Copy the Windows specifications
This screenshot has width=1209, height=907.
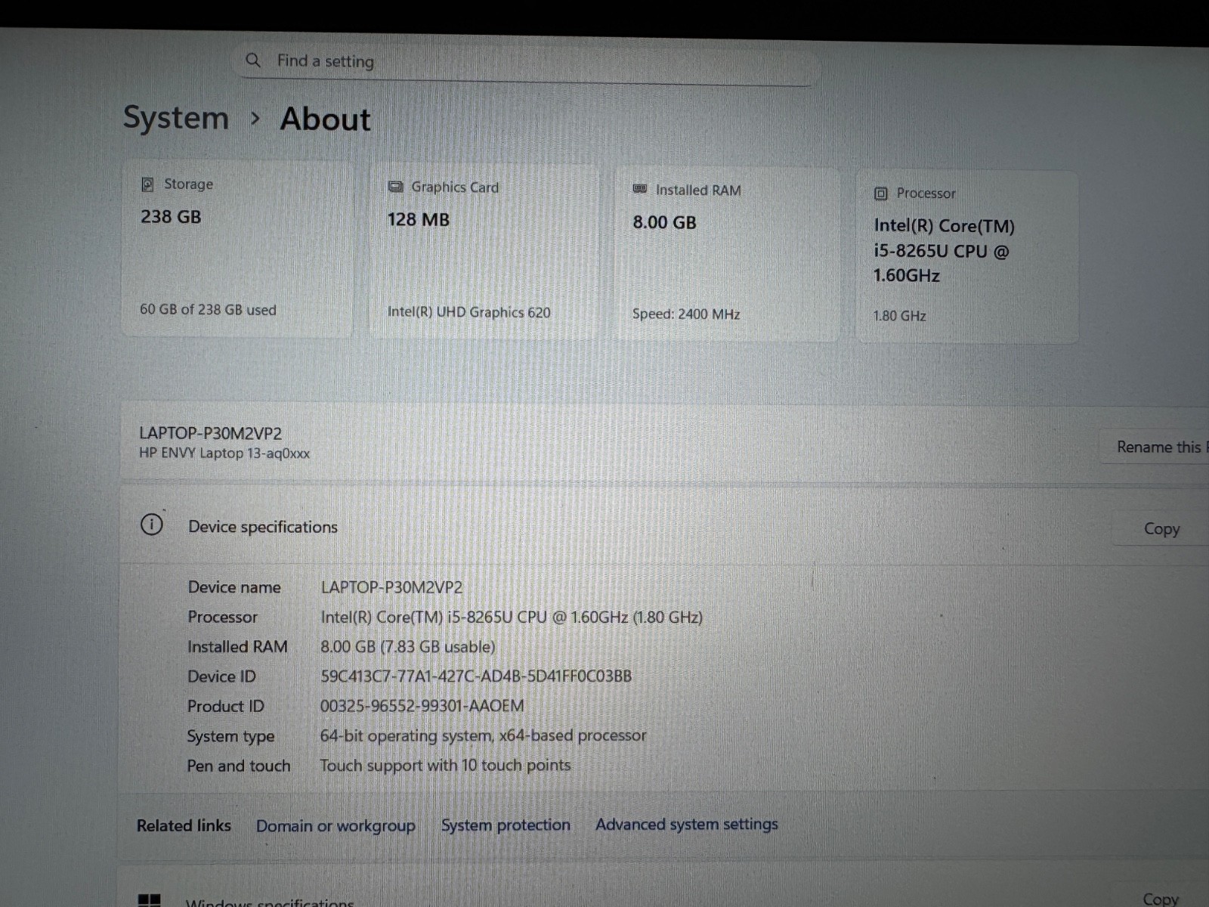(1161, 898)
